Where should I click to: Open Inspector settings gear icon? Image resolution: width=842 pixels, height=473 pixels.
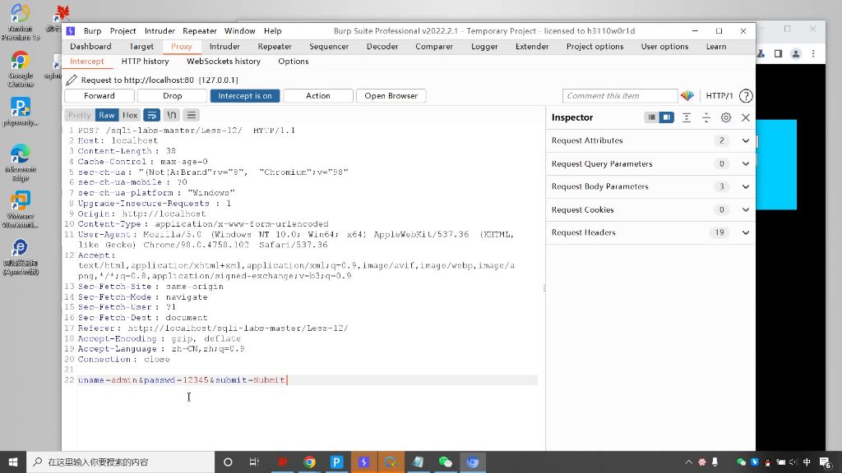pyautogui.click(x=726, y=117)
